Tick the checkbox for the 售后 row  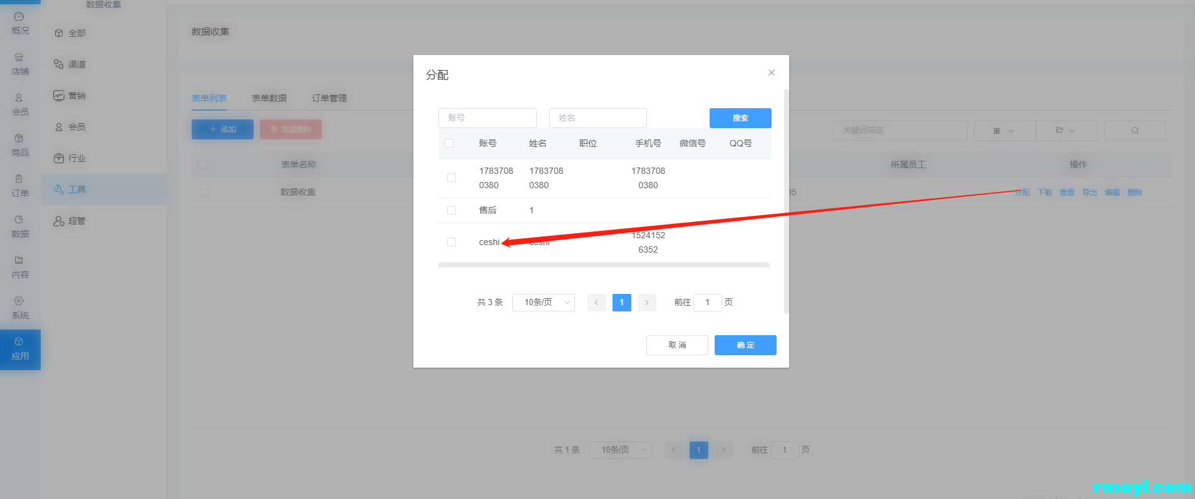pyautogui.click(x=452, y=210)
